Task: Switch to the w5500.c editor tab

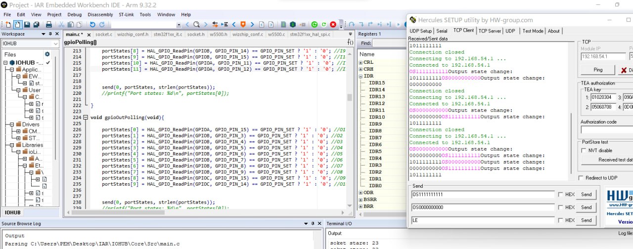Action: point(276,35)
